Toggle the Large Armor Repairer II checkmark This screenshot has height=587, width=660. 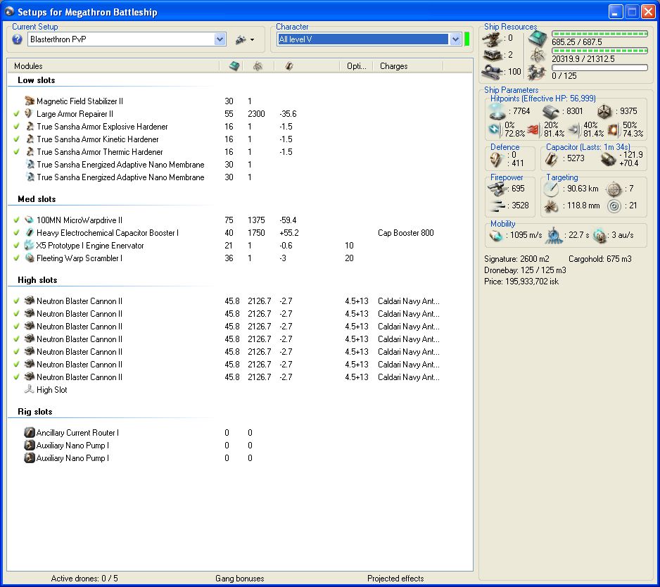[16, 114]
